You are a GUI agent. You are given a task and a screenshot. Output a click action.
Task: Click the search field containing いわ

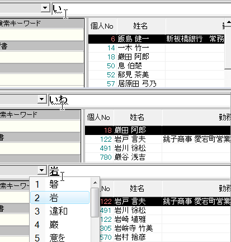point(139,100)
